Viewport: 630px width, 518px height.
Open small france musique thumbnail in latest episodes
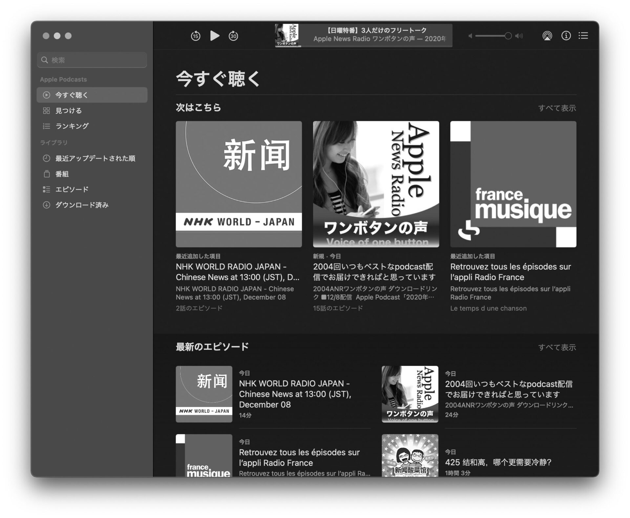coord(204,456)
